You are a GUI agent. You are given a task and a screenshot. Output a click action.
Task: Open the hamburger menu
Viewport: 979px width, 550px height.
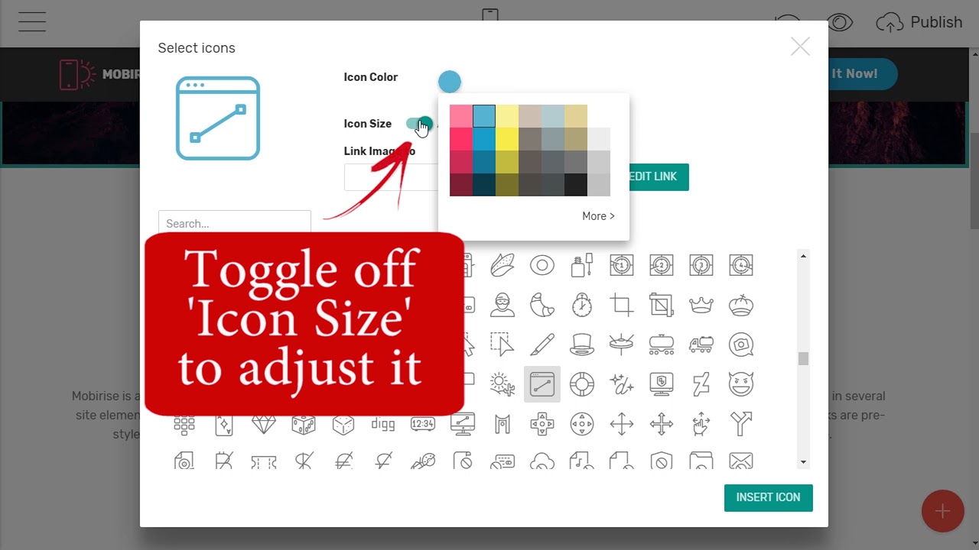point(31,22)
